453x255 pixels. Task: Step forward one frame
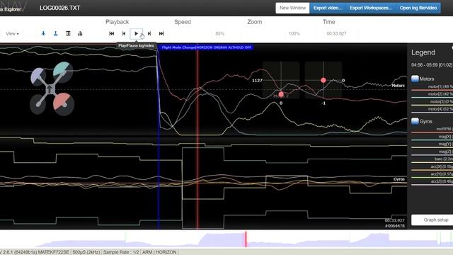(x=149, y=33)
